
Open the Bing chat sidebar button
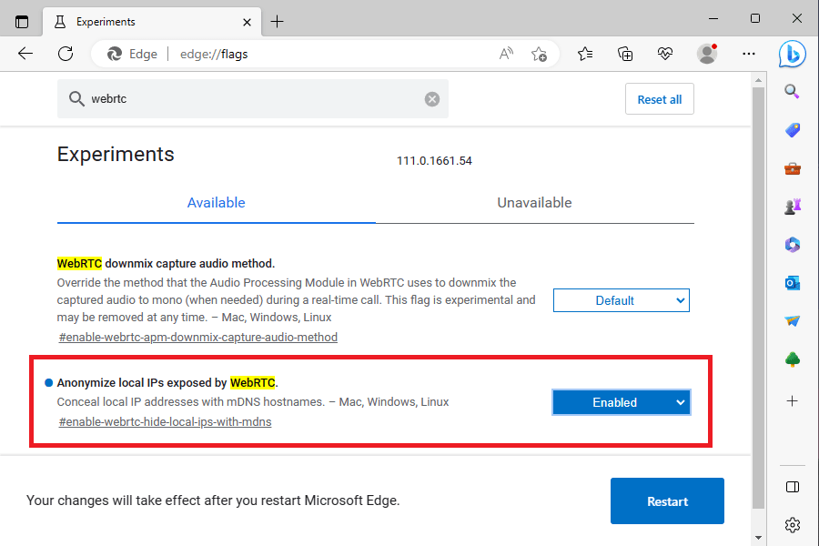[792, 54]
